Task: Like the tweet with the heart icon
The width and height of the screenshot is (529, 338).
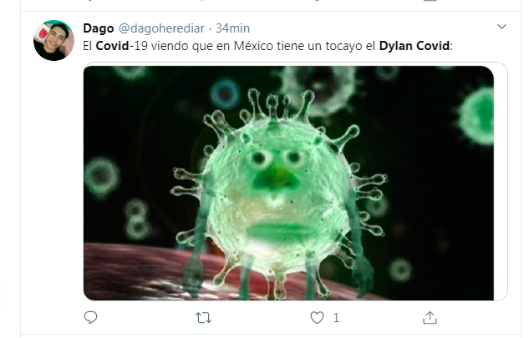Action: pyautogui.click(x=317, y=317)
